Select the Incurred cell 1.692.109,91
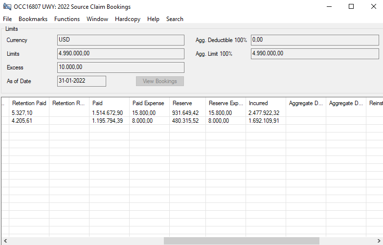This screenshot has height=245, width=383. (266, 121)
